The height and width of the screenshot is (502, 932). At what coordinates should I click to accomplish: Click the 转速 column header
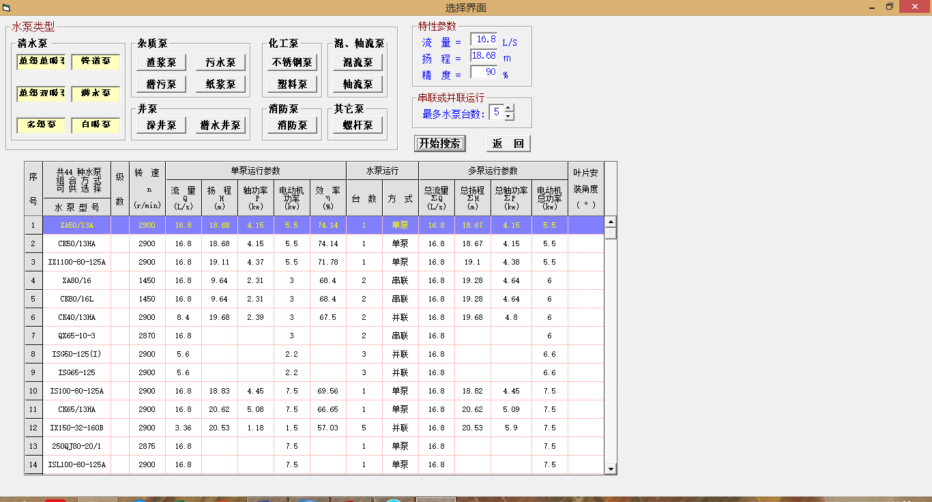[x=147, y=189]
